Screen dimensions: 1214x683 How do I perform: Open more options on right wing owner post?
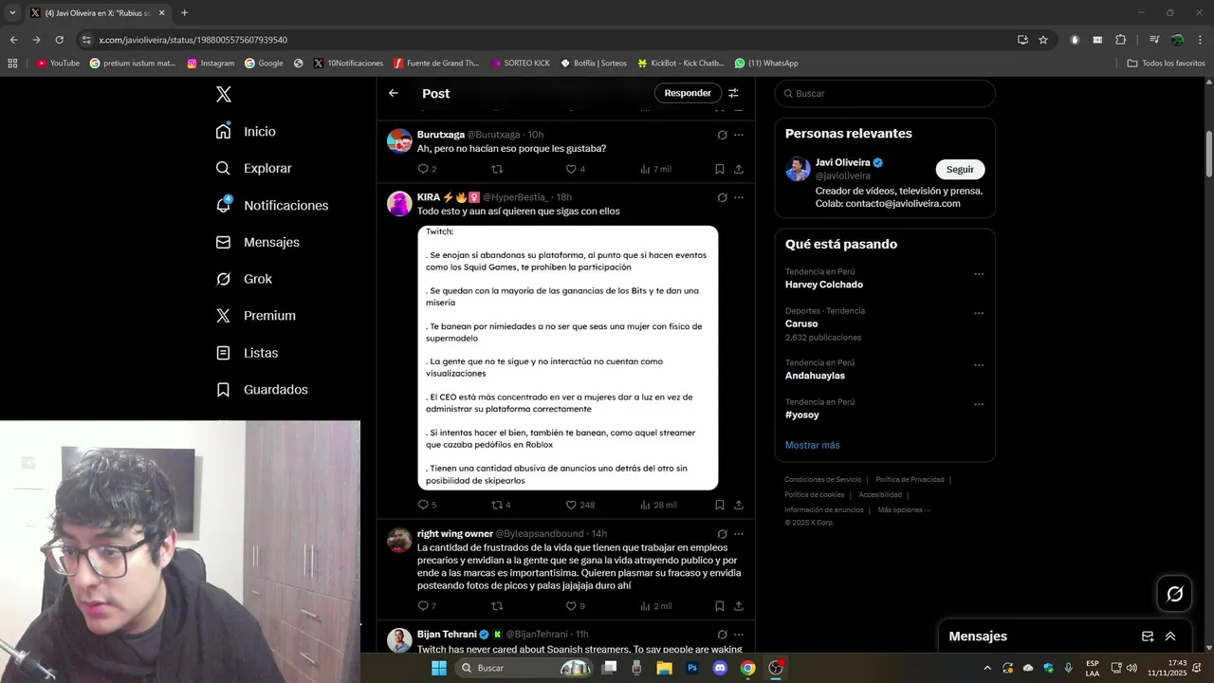point(739,534)
